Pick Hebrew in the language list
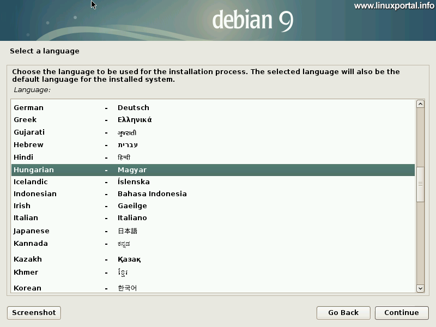The height and width of the screenshot is (327, 436). (x=213, y=145)
